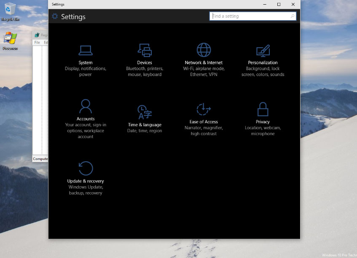Open the Time & language clock icon
The height and width of the screenshot is (258, 357).
(x=145, y=112)
